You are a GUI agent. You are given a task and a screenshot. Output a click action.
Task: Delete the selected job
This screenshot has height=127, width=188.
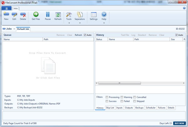pos(23,16)
